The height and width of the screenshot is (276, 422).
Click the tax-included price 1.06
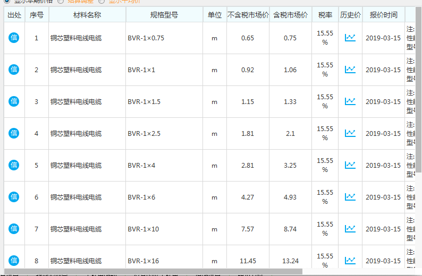pos(290,70)
